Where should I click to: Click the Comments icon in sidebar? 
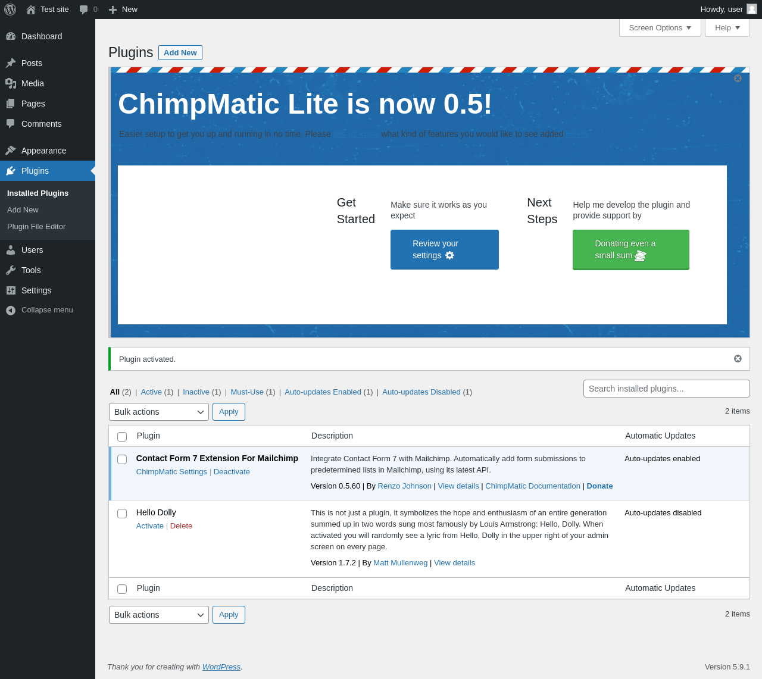[x=11, y=124]
